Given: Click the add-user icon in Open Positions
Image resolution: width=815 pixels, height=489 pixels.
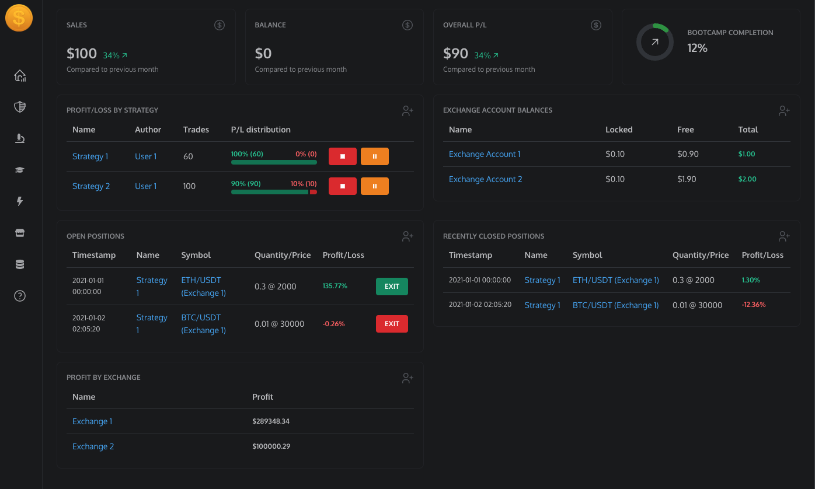Looking at the screenshot, I should [407, 236].
